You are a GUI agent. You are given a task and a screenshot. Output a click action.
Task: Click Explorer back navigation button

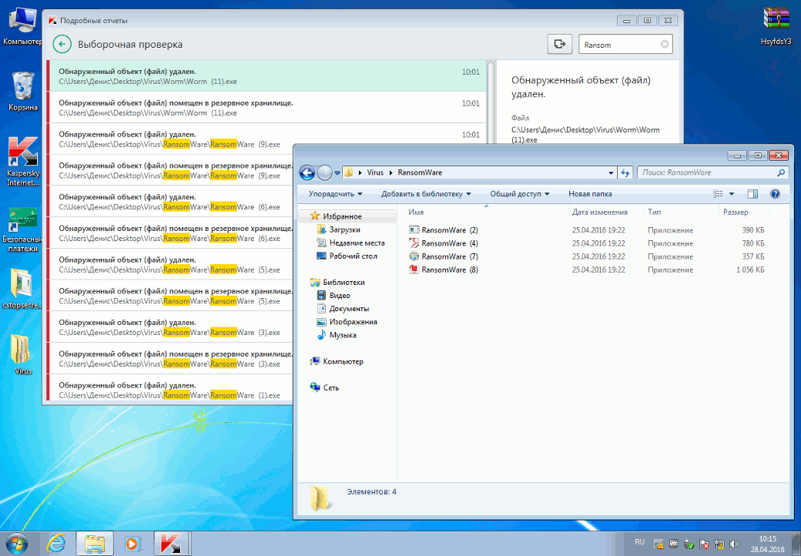(x=307, y=172)
